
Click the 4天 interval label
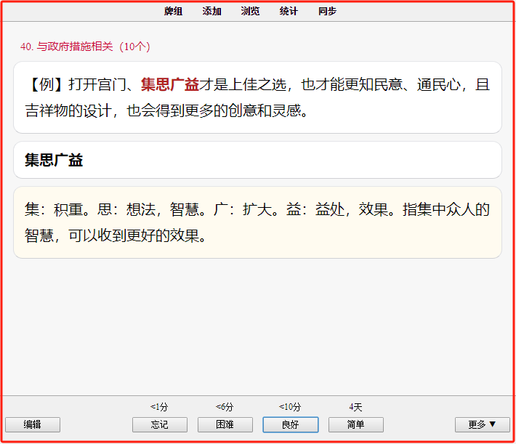click(355, 407)
